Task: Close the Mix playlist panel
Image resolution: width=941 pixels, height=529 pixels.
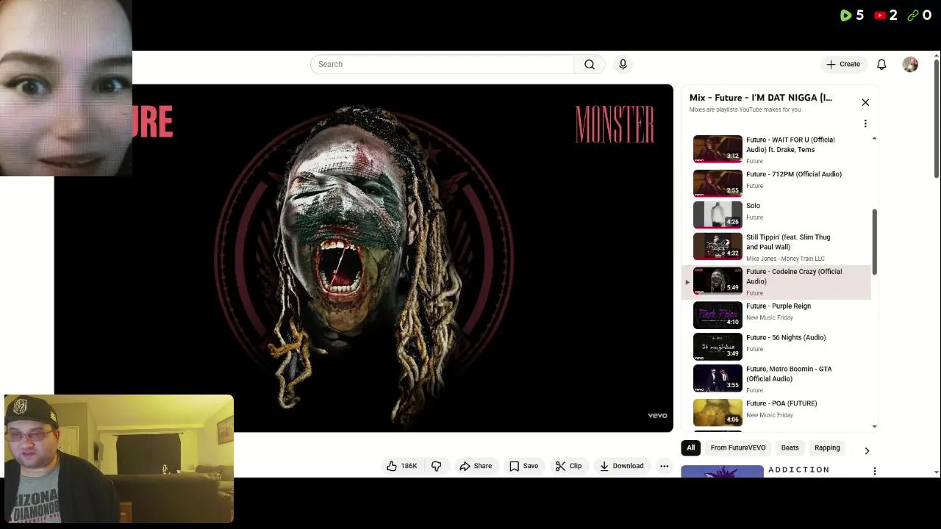Action: coord(865,102)
